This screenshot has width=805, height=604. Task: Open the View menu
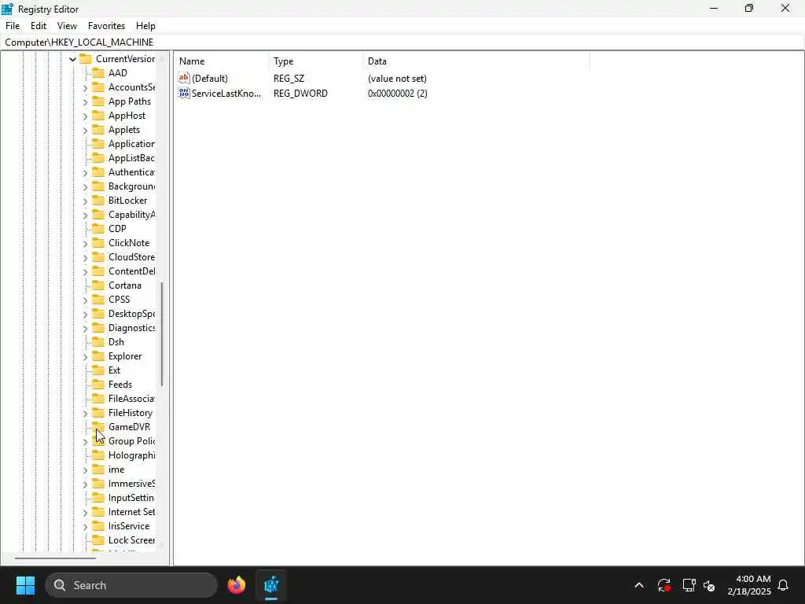(x=67, y=26)
